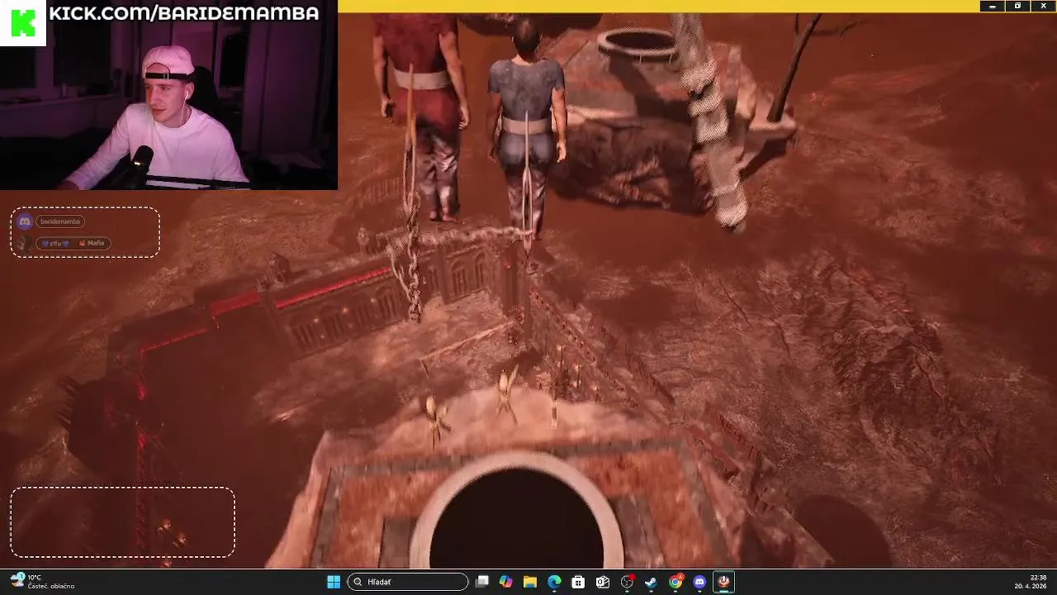
Task: Open the Windows Start menu
Action: click(x=334, y=582)
